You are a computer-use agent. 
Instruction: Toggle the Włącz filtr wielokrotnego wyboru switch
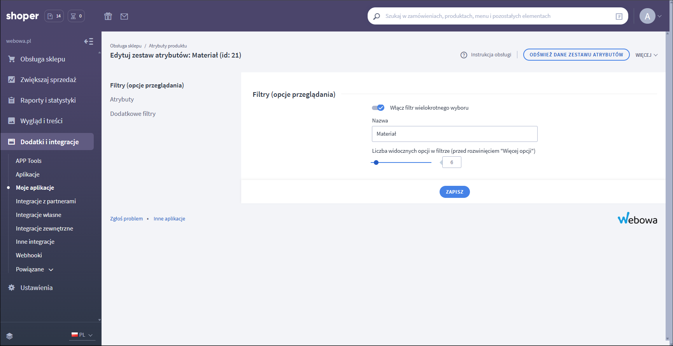click(x=378, y=108)
